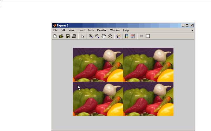Save the figure with the floppy disk icon
The height and width of the screenshot is (131, 211).
tap(68, 36)
